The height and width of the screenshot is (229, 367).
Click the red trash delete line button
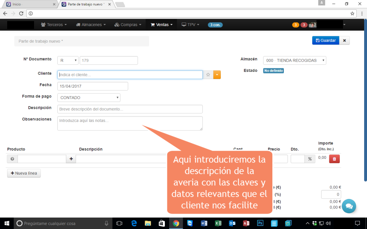click(x=334, y=159)
